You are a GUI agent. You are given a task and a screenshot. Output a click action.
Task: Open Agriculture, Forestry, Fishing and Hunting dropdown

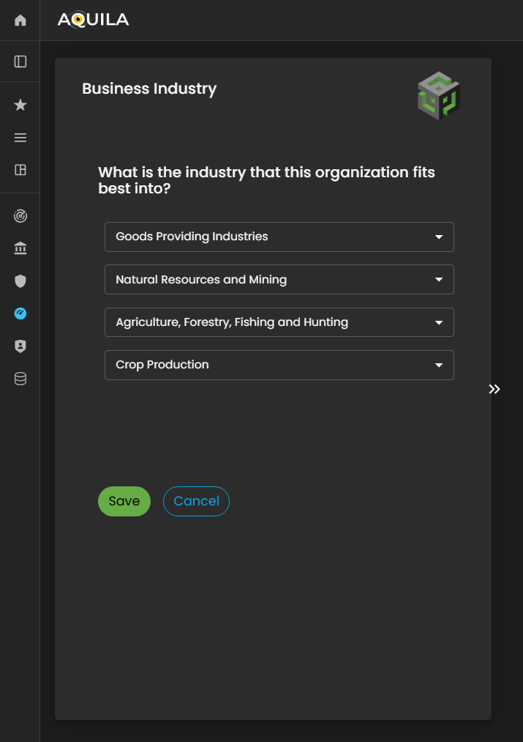279,322
